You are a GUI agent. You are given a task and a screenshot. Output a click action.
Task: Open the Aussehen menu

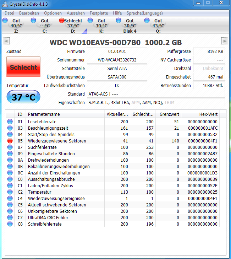click(x=76, y=13)
